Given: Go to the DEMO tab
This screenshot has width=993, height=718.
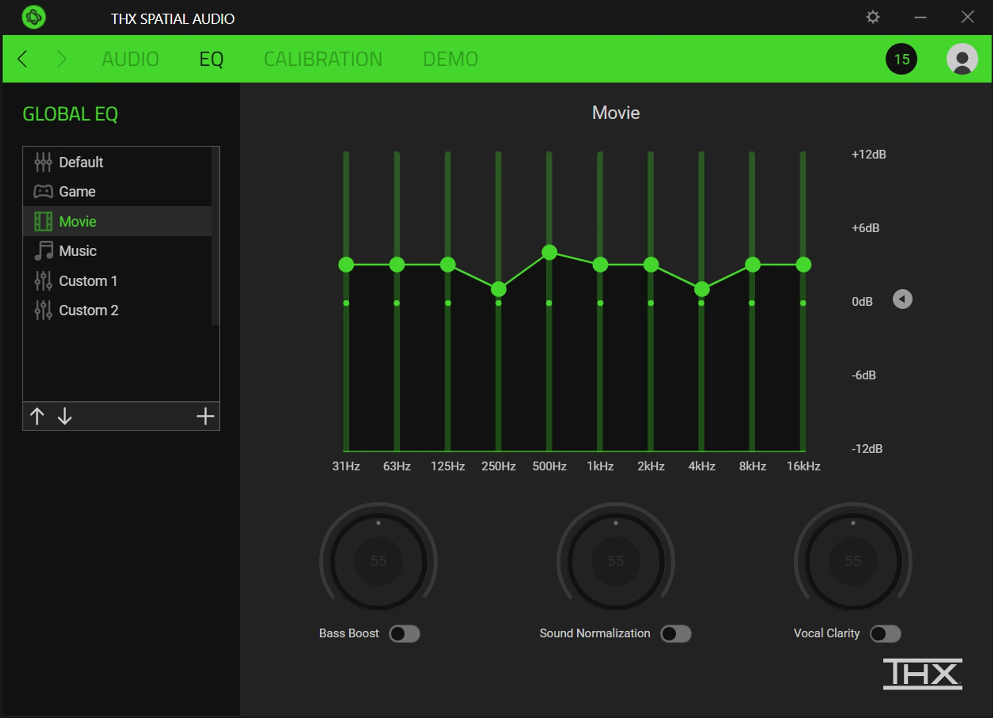Looking at the screenshot, I should [x=450, y=59].
